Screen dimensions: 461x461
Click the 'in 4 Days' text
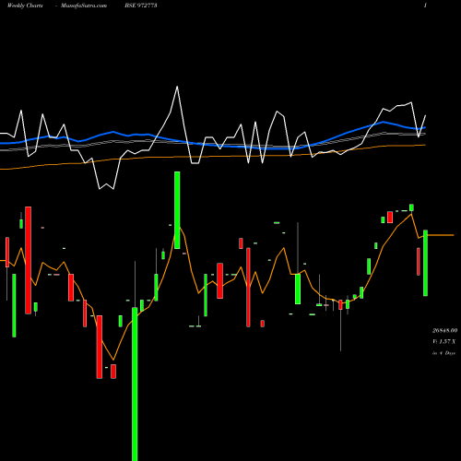point(443,353)
